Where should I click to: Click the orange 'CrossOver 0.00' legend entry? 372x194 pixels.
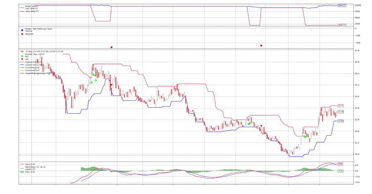(x=32, y=70)
